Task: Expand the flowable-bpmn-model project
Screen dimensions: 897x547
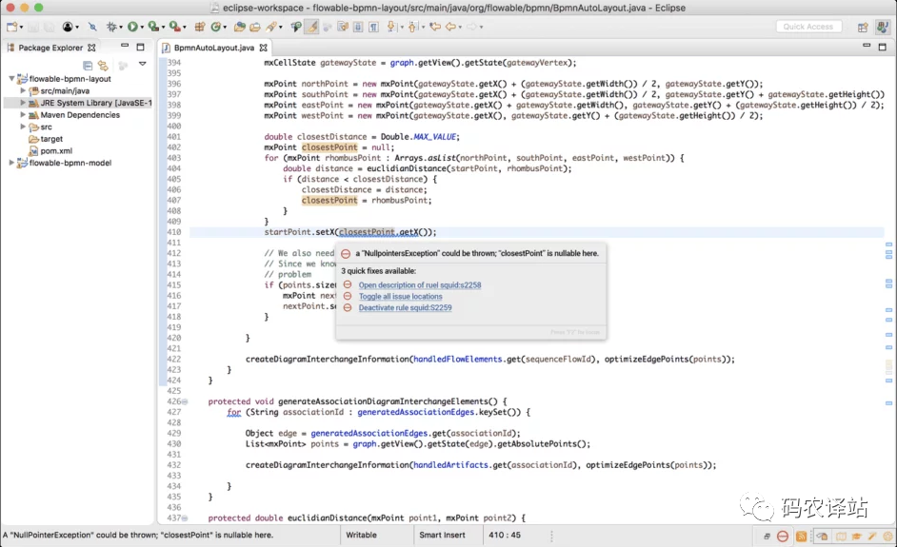Action: [11, 163]
